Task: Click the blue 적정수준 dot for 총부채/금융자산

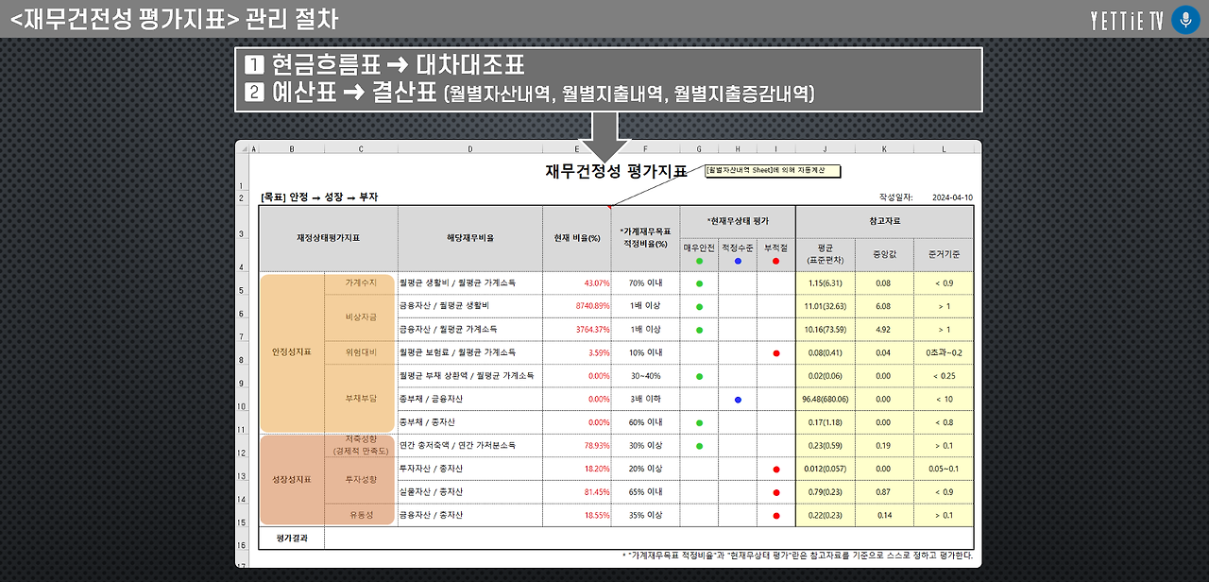Action: pos(738,399)
